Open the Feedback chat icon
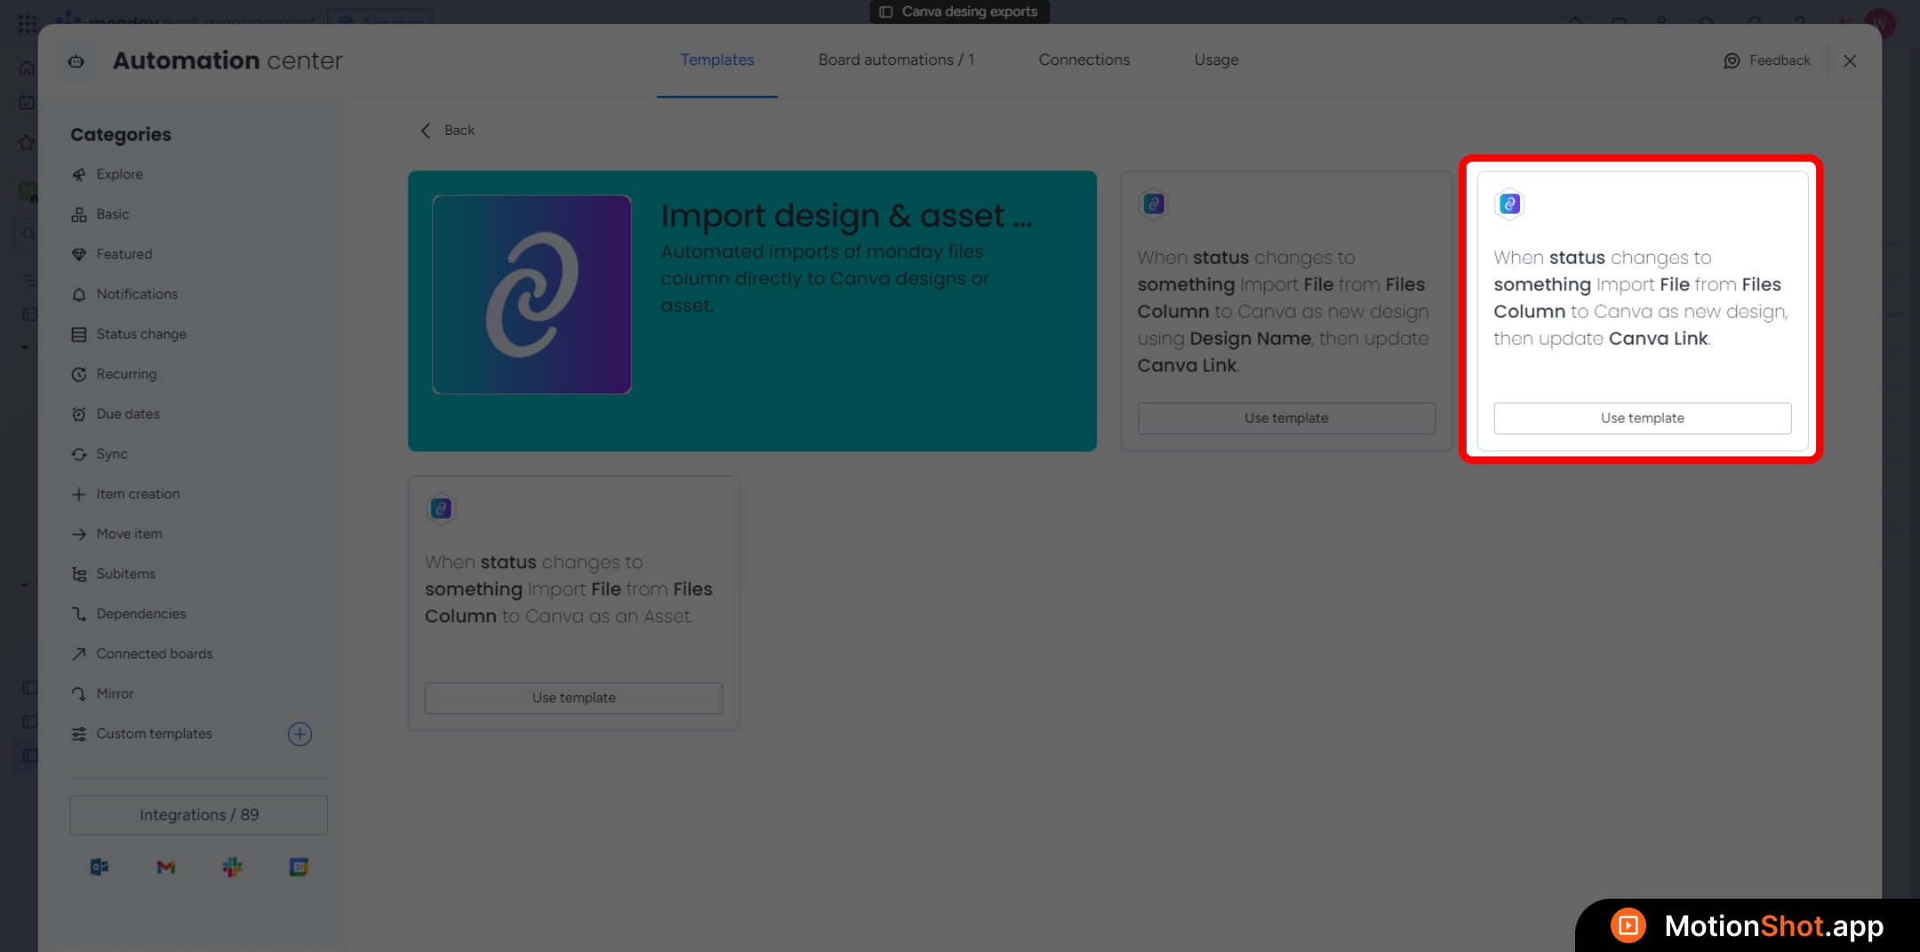 1732,60
